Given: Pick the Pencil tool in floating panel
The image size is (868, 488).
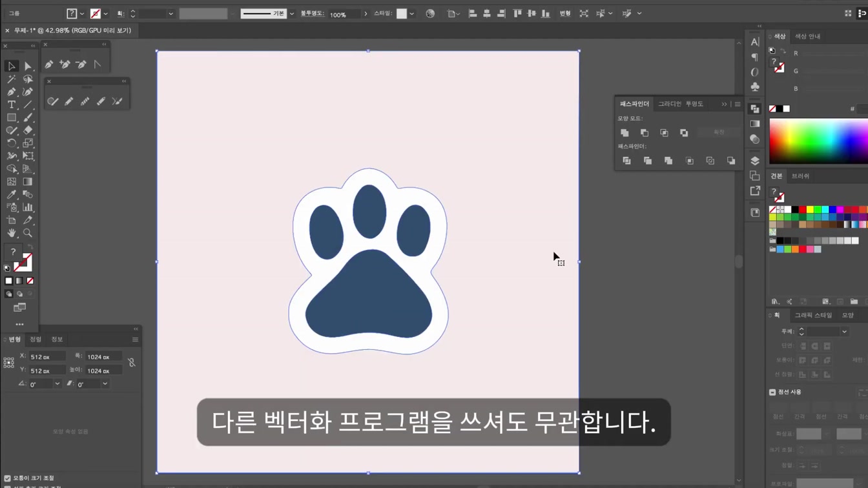Looking at the screenshot, I should tap(69, 101).
